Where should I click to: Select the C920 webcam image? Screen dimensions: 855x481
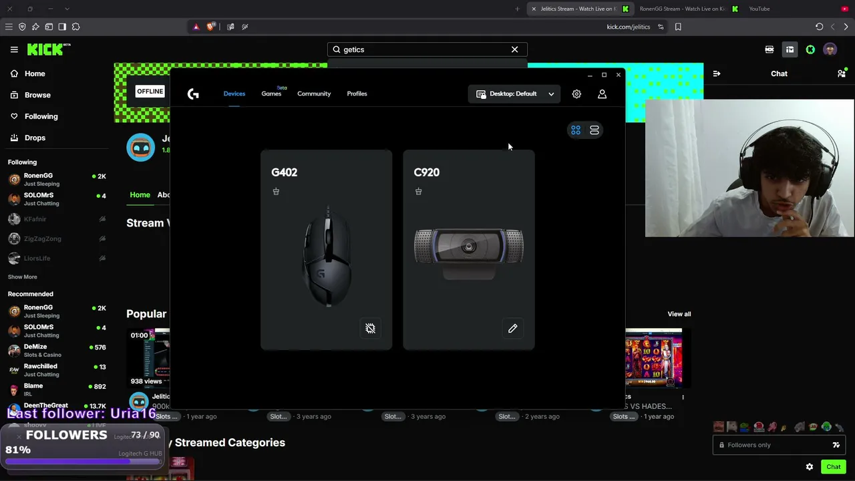[468, 253]
